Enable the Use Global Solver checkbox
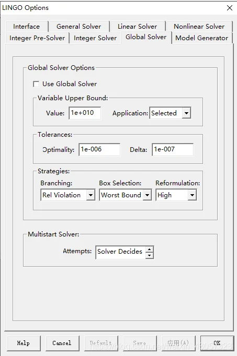237x356 pixels. pyautogui.click(x=36, y=84)
